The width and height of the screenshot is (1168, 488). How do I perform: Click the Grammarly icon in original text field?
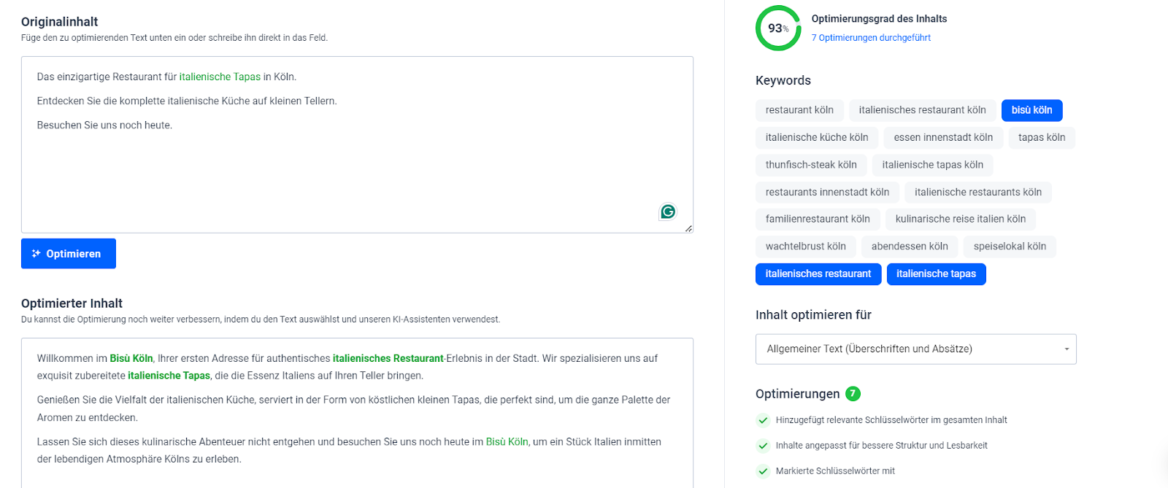[x=668, y=212]
